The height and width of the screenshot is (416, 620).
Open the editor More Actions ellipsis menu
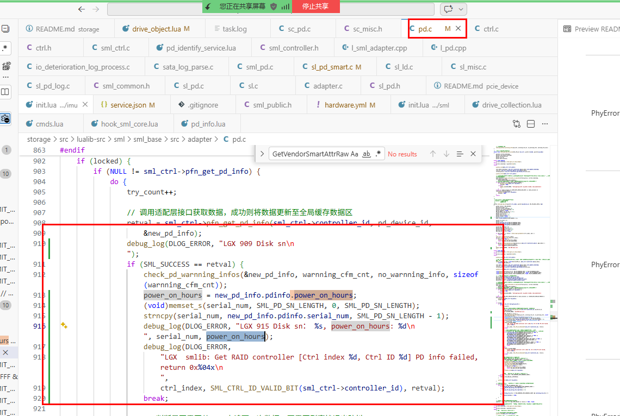point(545,124)
